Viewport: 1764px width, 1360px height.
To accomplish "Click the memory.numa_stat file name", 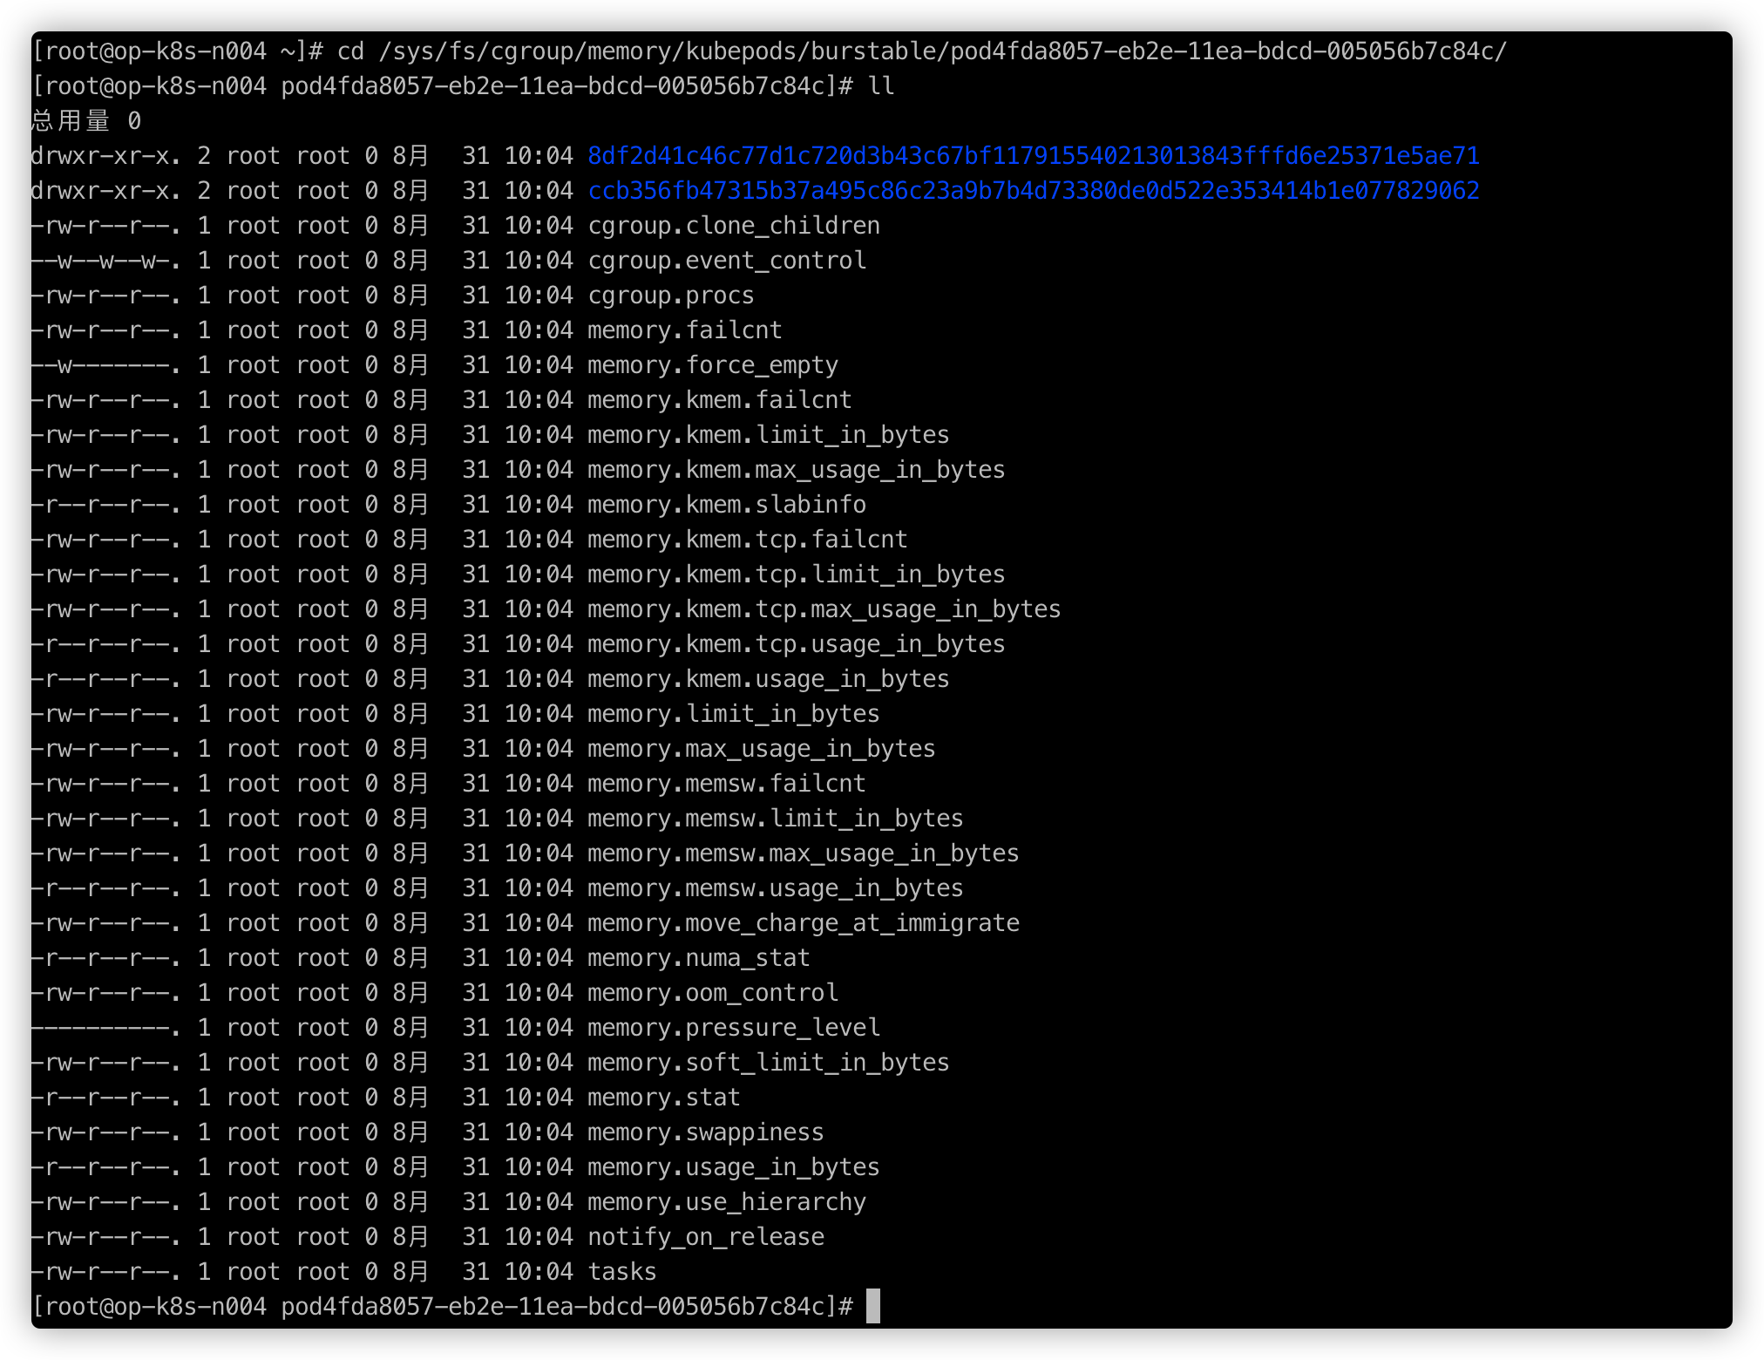I will pos(698,958).
